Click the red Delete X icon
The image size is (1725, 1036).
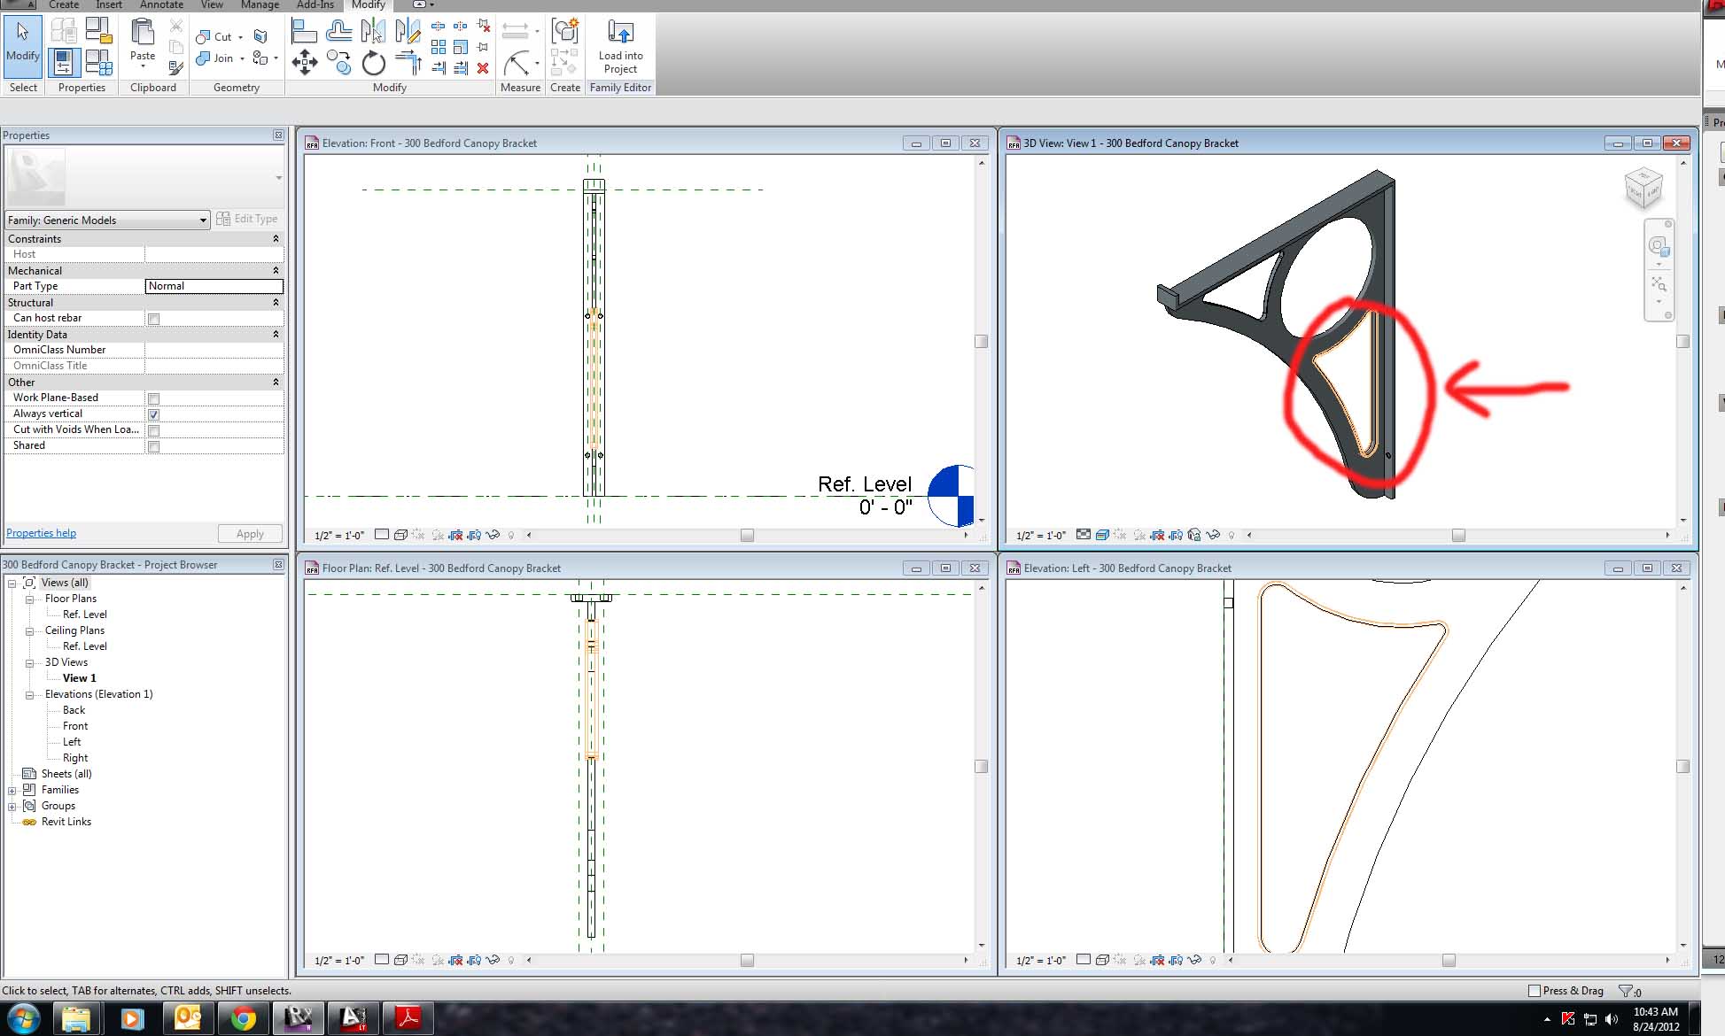pos(483,68)
